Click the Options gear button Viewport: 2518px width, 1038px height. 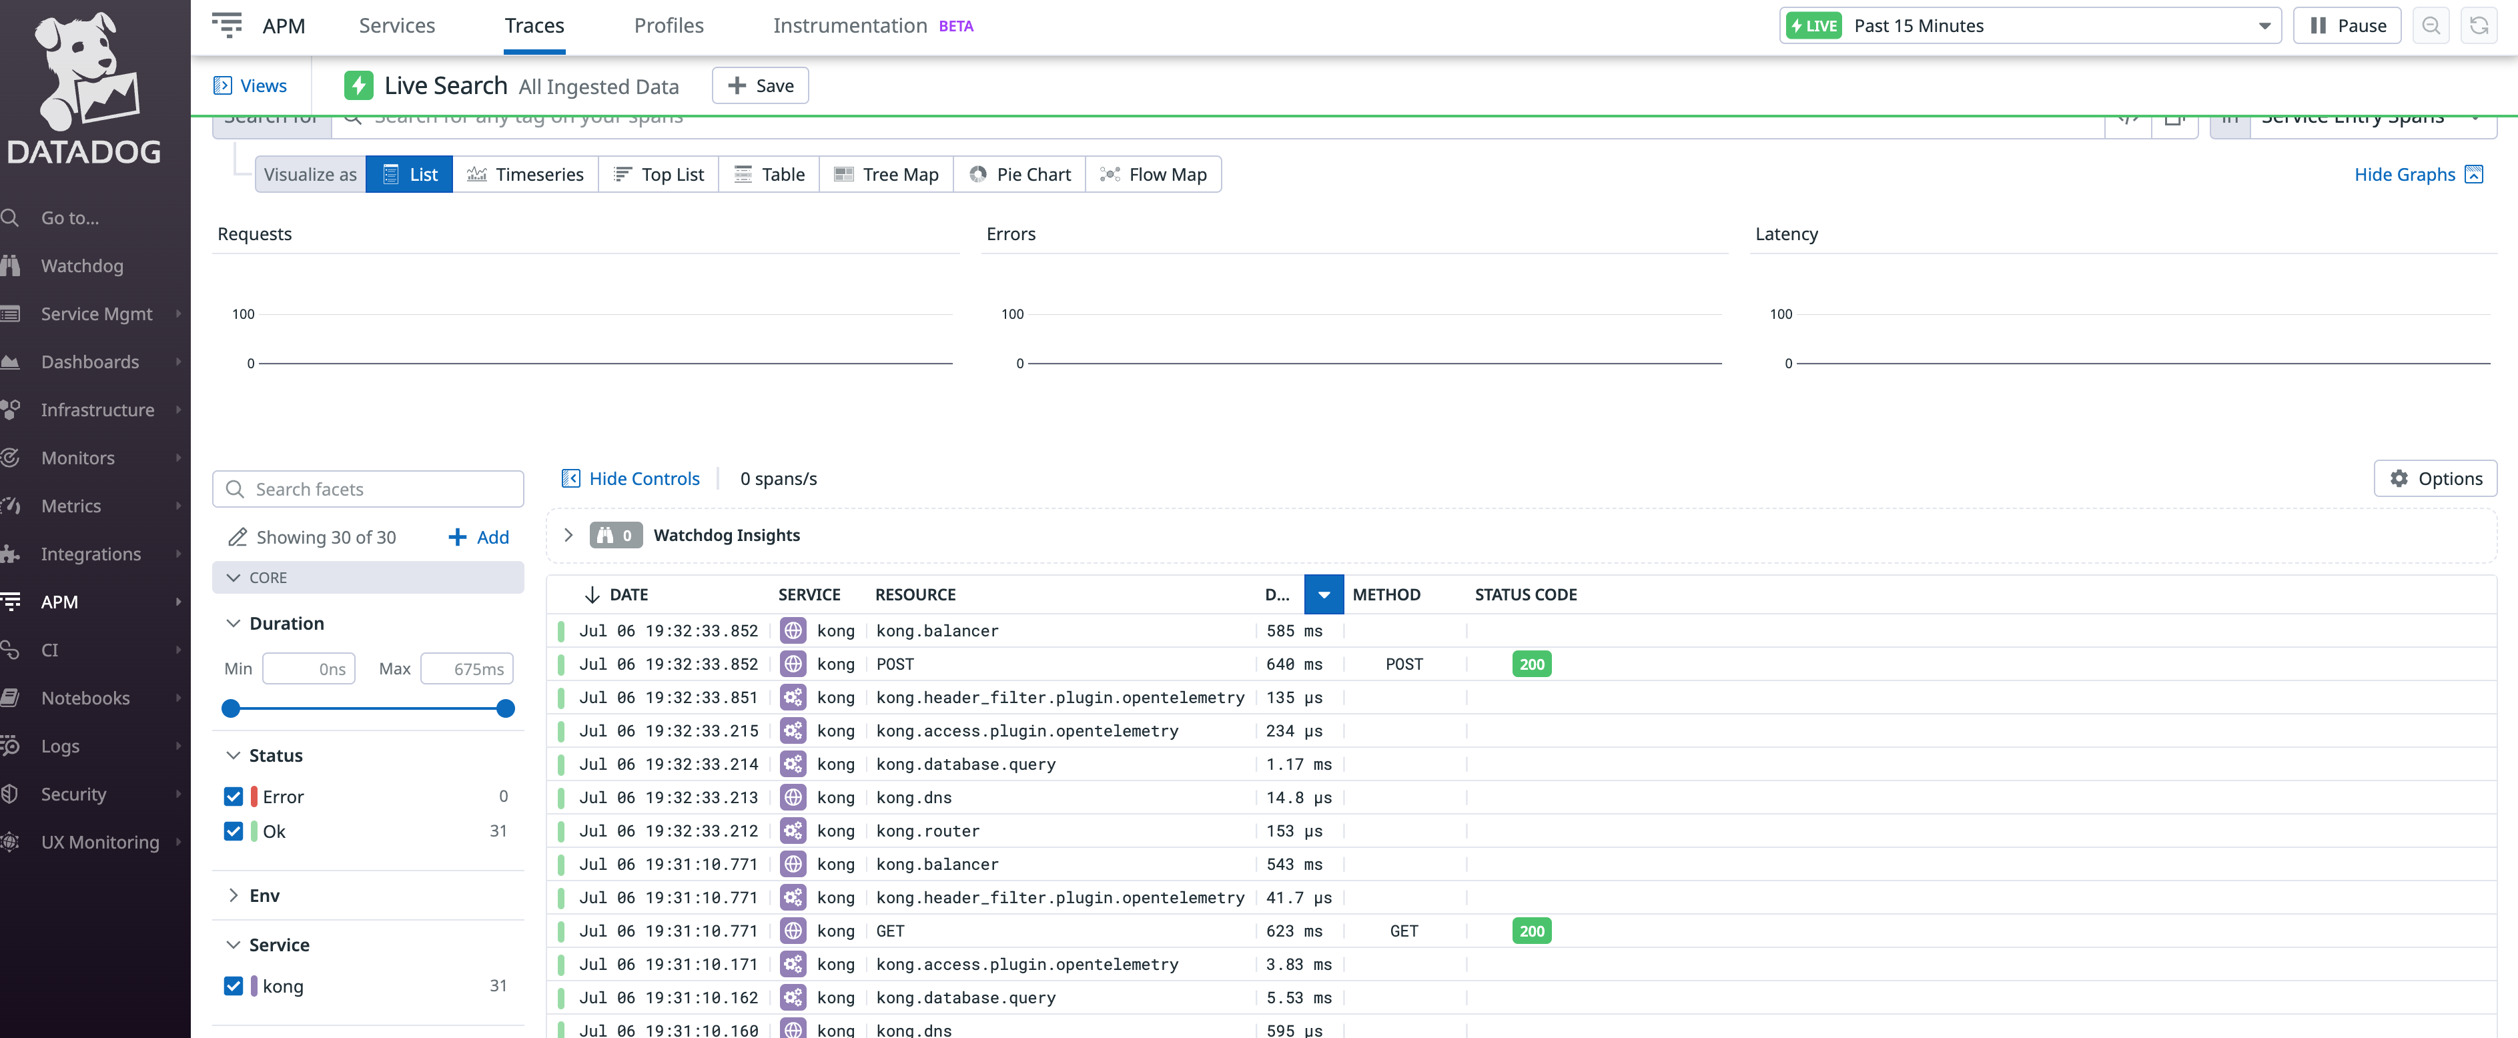pyautogui.click(x=2435, y=478)
